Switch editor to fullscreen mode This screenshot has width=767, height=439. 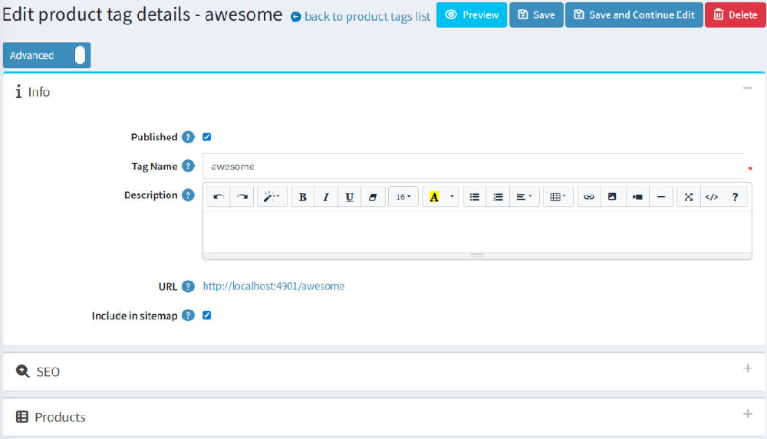689,197
